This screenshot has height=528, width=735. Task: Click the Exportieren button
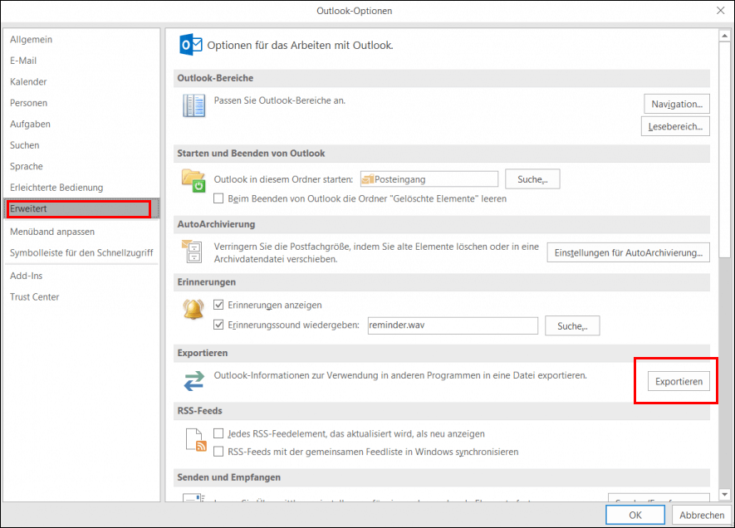coord(679,381)
